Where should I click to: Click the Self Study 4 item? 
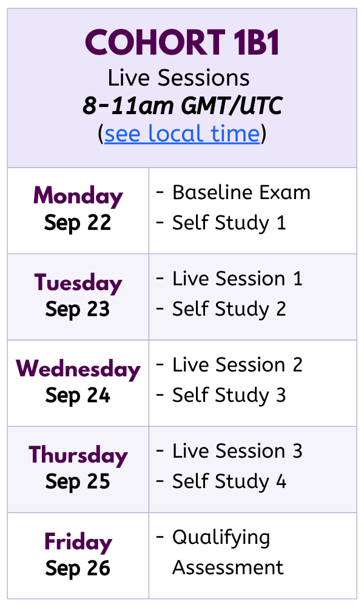[229, 481]
